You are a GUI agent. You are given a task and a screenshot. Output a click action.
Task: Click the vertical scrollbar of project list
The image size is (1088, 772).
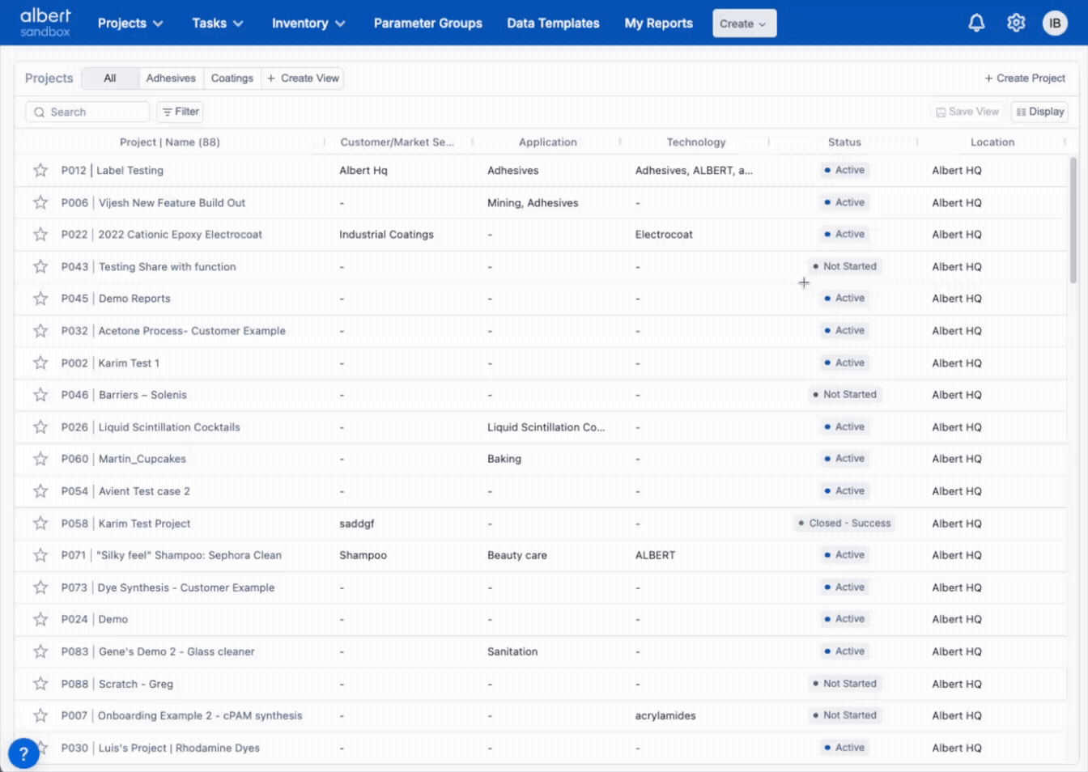coord(1073,220)
